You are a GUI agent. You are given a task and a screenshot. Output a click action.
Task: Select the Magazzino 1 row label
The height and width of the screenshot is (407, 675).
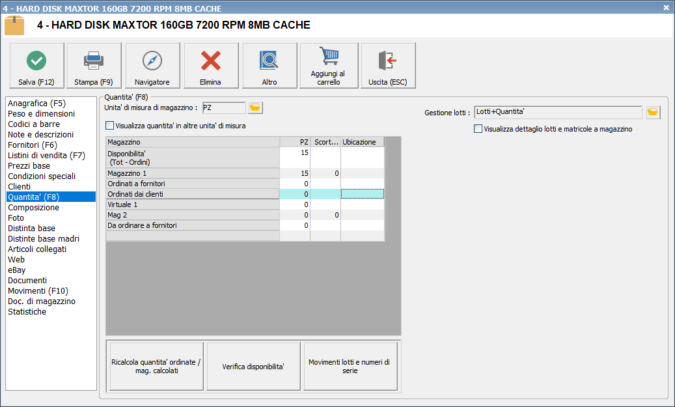tap(193, 173)
